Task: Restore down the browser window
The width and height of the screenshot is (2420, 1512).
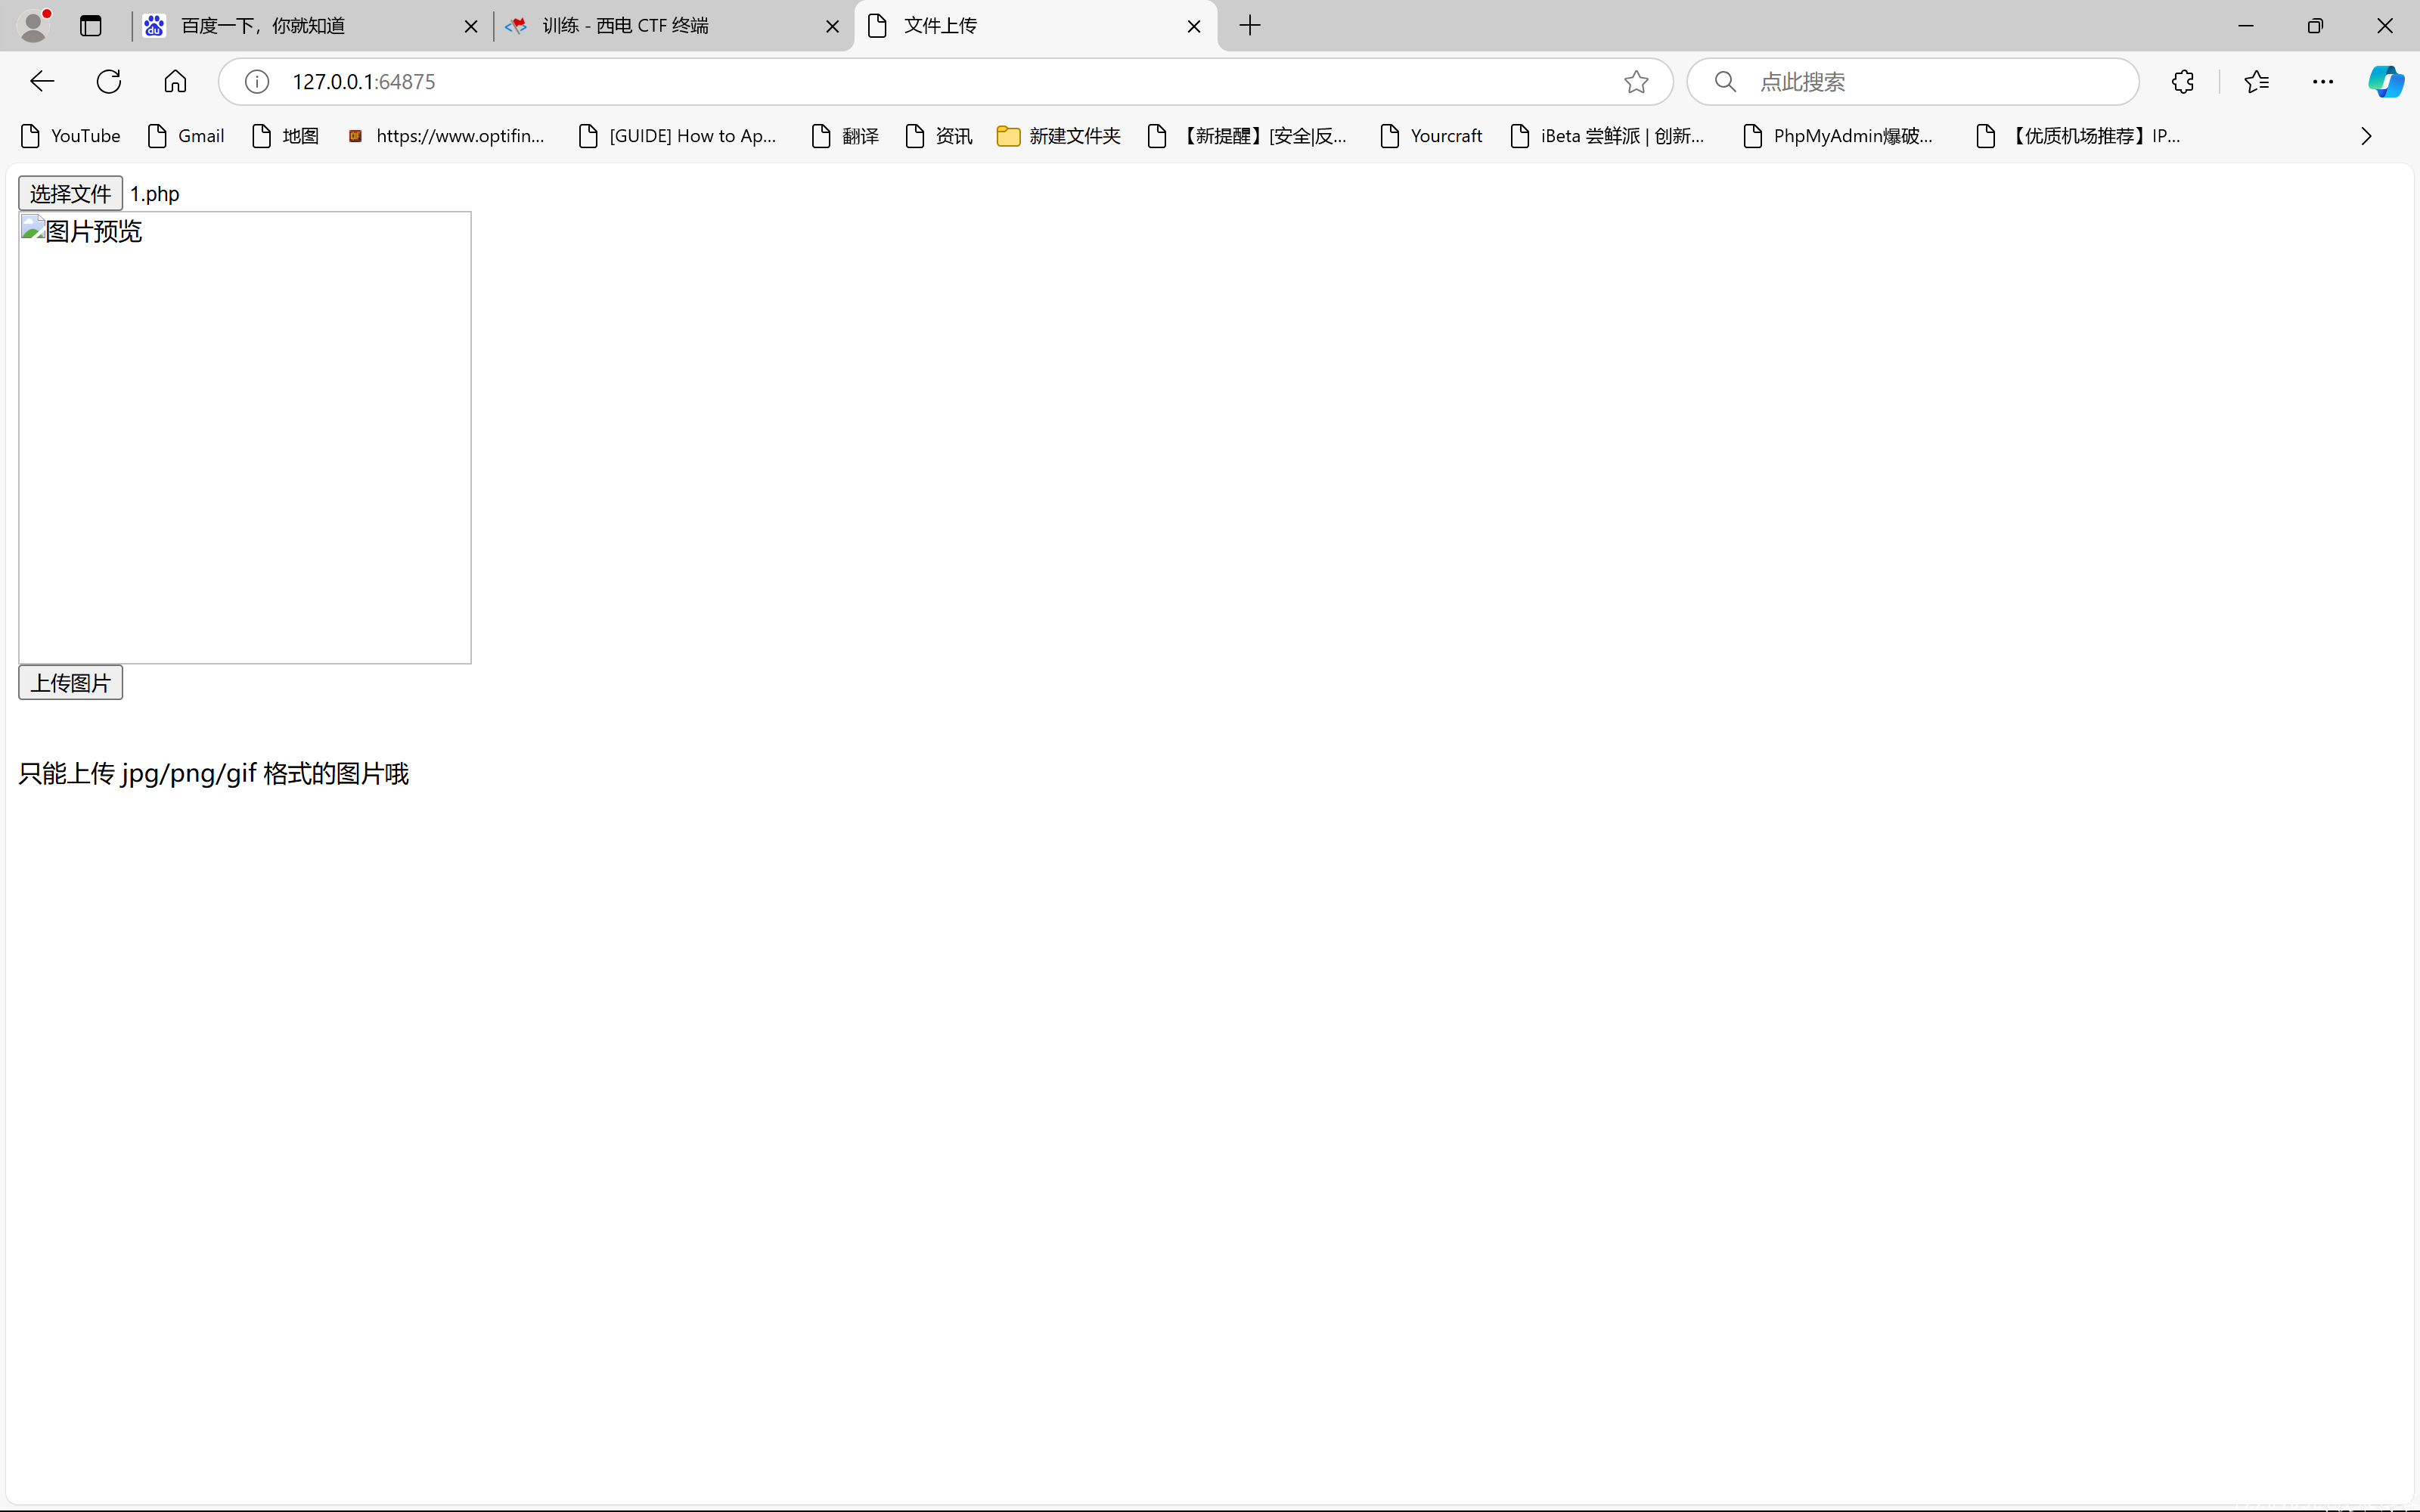Action: pyautogui.click(x=2315, y=26)
